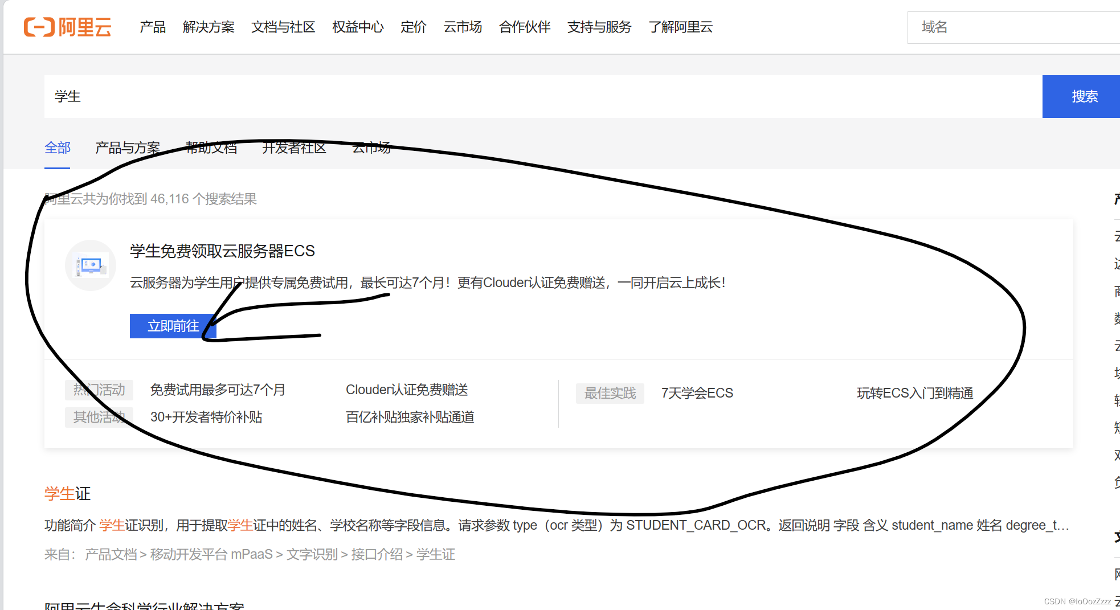The height and width of the screenshot is (610, 1120).
Task: Click breadcrumb 学生证 at path end
Action: point(436,554)
